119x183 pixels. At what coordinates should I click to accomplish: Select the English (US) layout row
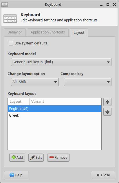[55, 109]
